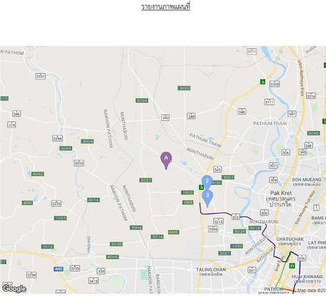Screen dimensions: 326x296
Task: Click the Pak Kret city label
Action: (281, 193)
